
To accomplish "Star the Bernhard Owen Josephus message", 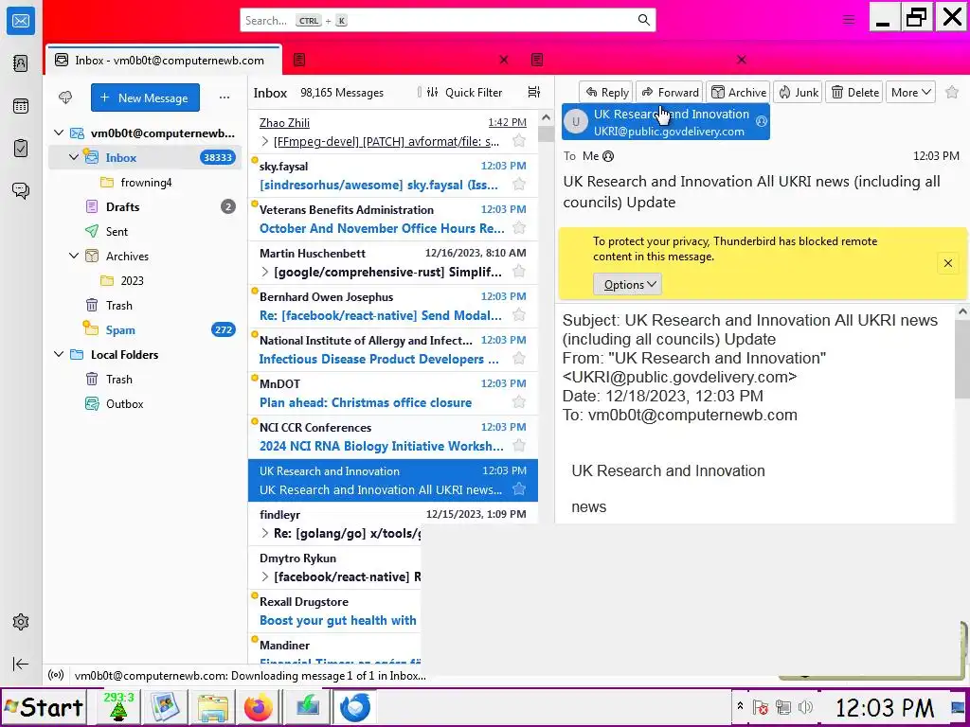I will pos(519,315).
